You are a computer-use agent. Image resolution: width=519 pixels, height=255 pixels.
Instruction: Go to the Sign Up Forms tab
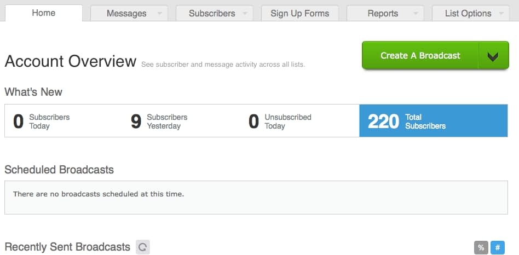coord(300,14)
